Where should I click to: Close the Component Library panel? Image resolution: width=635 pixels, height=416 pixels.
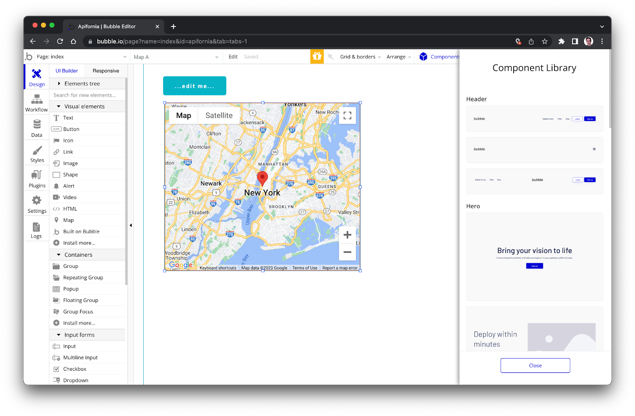pyautogui.click(x=535, y=366)
